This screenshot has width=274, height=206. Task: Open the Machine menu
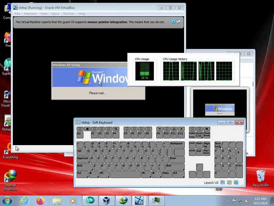click(x=30, y=14)
